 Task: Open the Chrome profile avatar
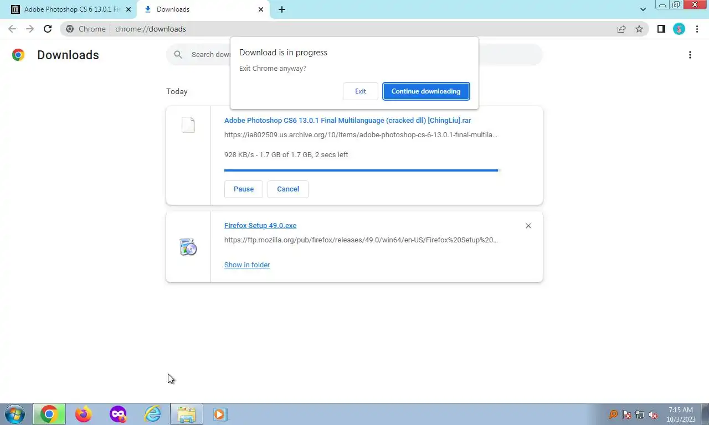[x=679, y=29]
